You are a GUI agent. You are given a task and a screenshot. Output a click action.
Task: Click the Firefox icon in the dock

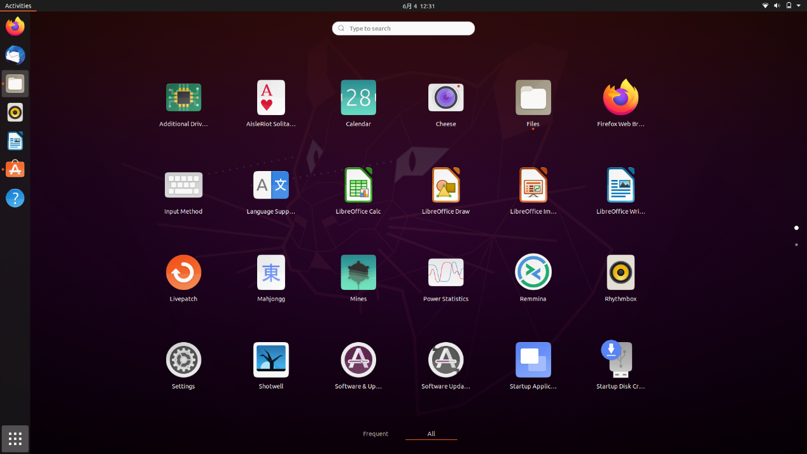pos(15,27)
